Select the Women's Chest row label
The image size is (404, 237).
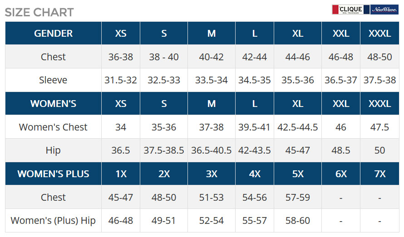[x=53, y=127]
